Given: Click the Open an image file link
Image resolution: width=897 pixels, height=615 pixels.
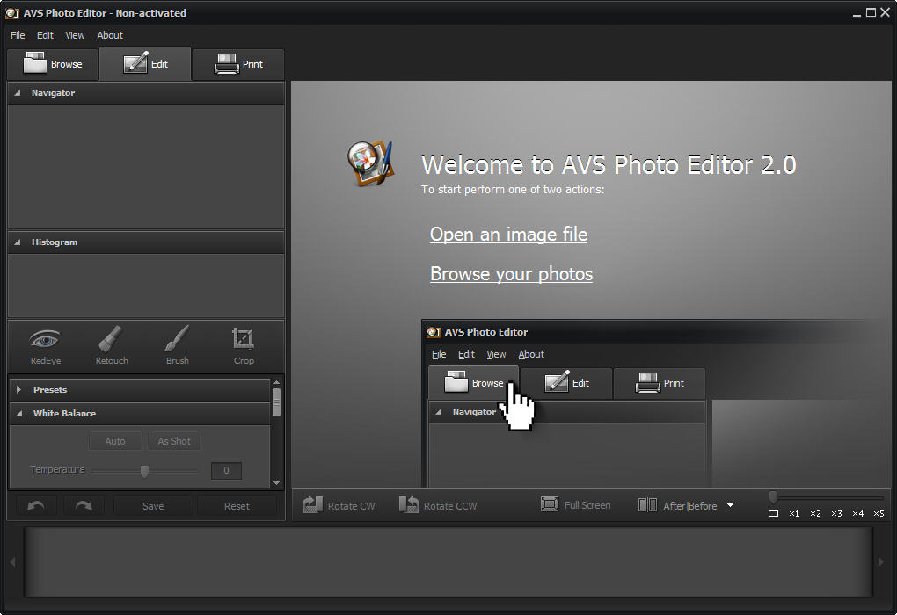Looking at the screenshot, I should tap(508, 235).
